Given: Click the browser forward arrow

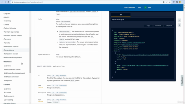Looking at the screenshot, I should (5, 2).
